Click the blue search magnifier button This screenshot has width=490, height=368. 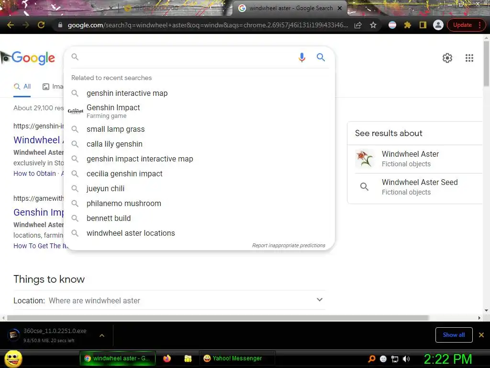pyautogui.click(x=321, y=57)
